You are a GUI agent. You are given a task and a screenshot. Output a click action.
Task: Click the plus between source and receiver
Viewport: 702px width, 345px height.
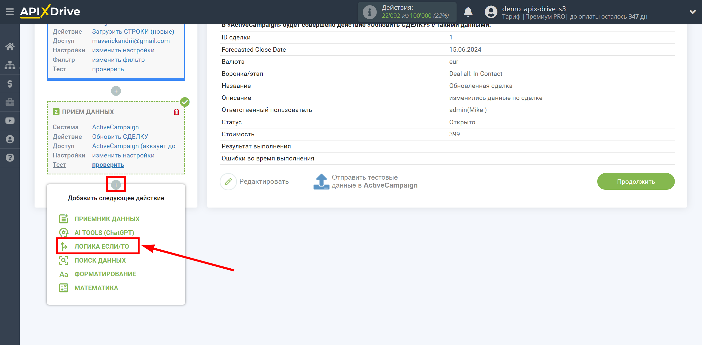click(116, 91)
